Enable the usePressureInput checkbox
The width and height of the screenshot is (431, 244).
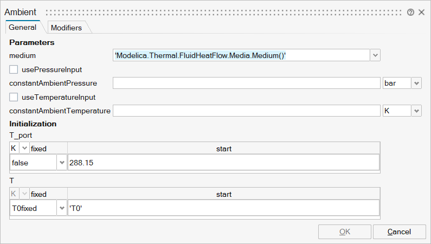point(14,69)
